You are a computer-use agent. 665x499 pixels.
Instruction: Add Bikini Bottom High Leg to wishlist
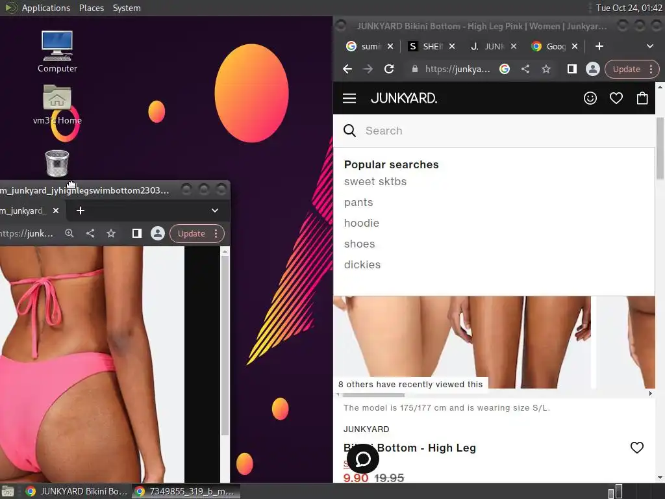(x=636, y=448)
